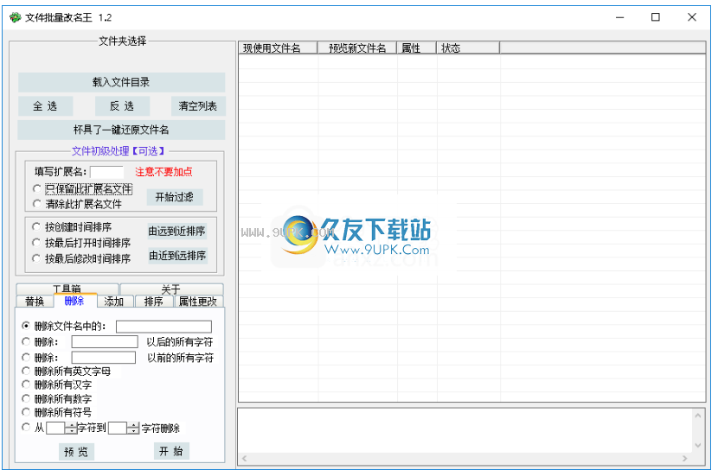Screen dimensions: 718x470
Task: Close the 文件批量改名王 window
Action: [x=692, y=17]
